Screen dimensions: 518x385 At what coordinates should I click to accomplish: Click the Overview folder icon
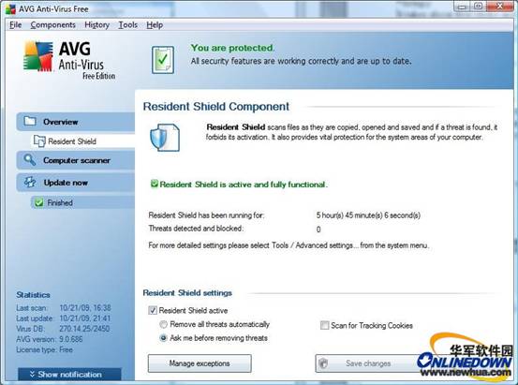[x=30, y=121]
